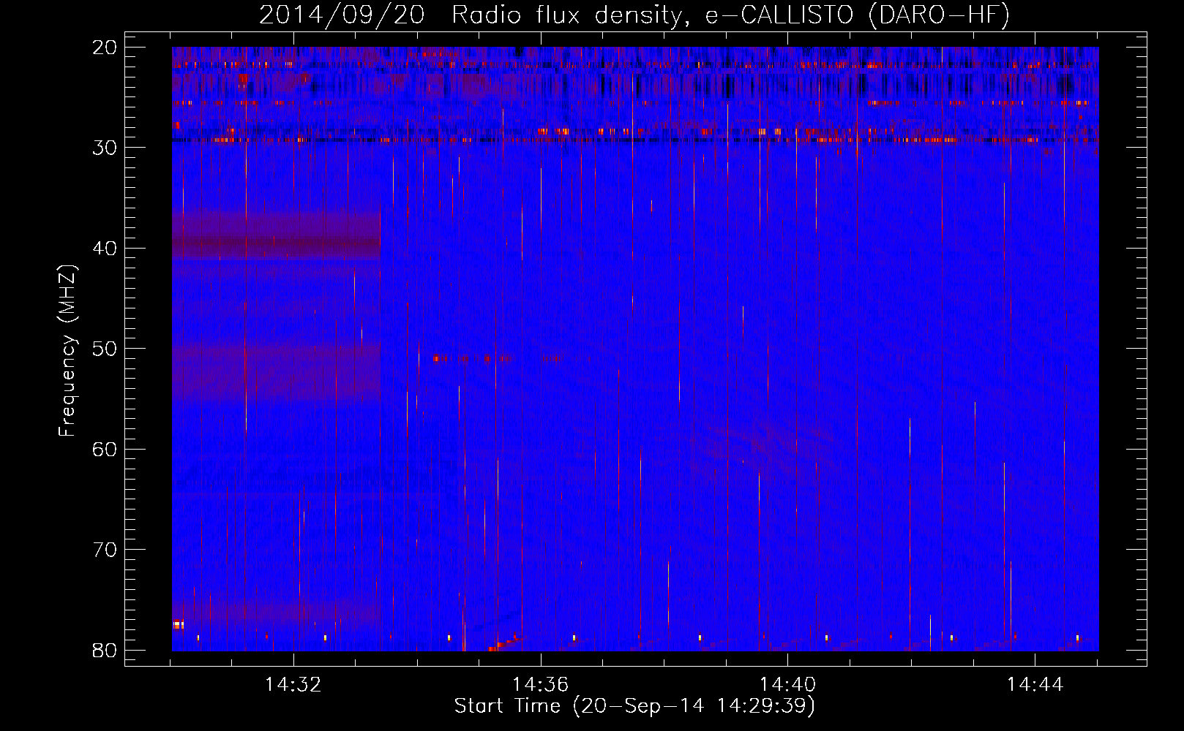Screen dimensions: 1184x731
Task: Click the 70 frequency tick label
Action: 105,550
